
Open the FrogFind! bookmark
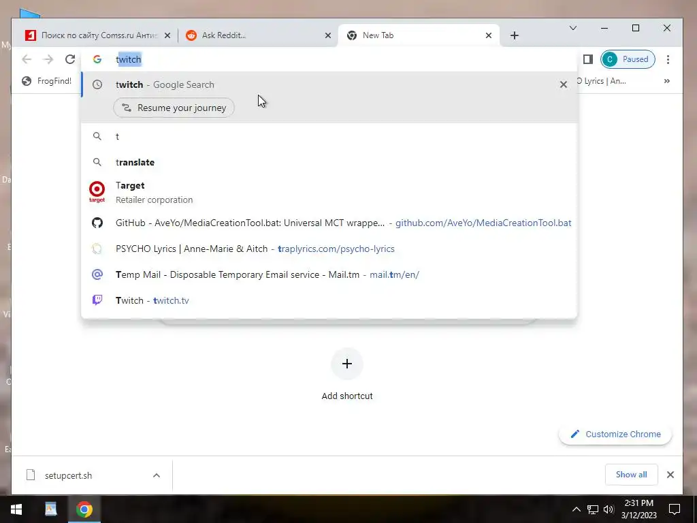(47, 81)
